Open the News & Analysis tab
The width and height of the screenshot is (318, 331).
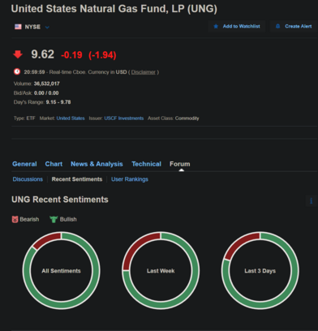click(97, 164)
